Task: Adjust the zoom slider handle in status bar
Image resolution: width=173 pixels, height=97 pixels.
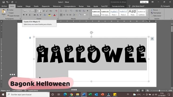Action: click(159, 91)
